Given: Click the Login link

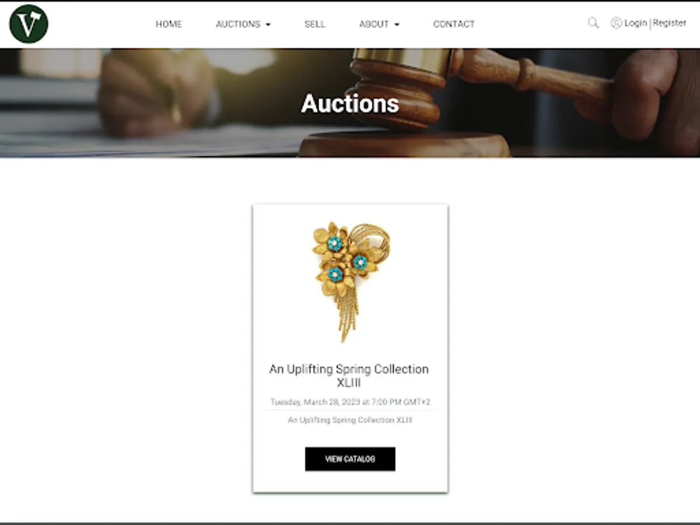Looking at the screenshot, I should pyautogui.click(x=635, y=23).
